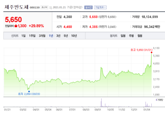Click the 실시간 realtime button
Viewport: 165px width, 114px height.
88,7
